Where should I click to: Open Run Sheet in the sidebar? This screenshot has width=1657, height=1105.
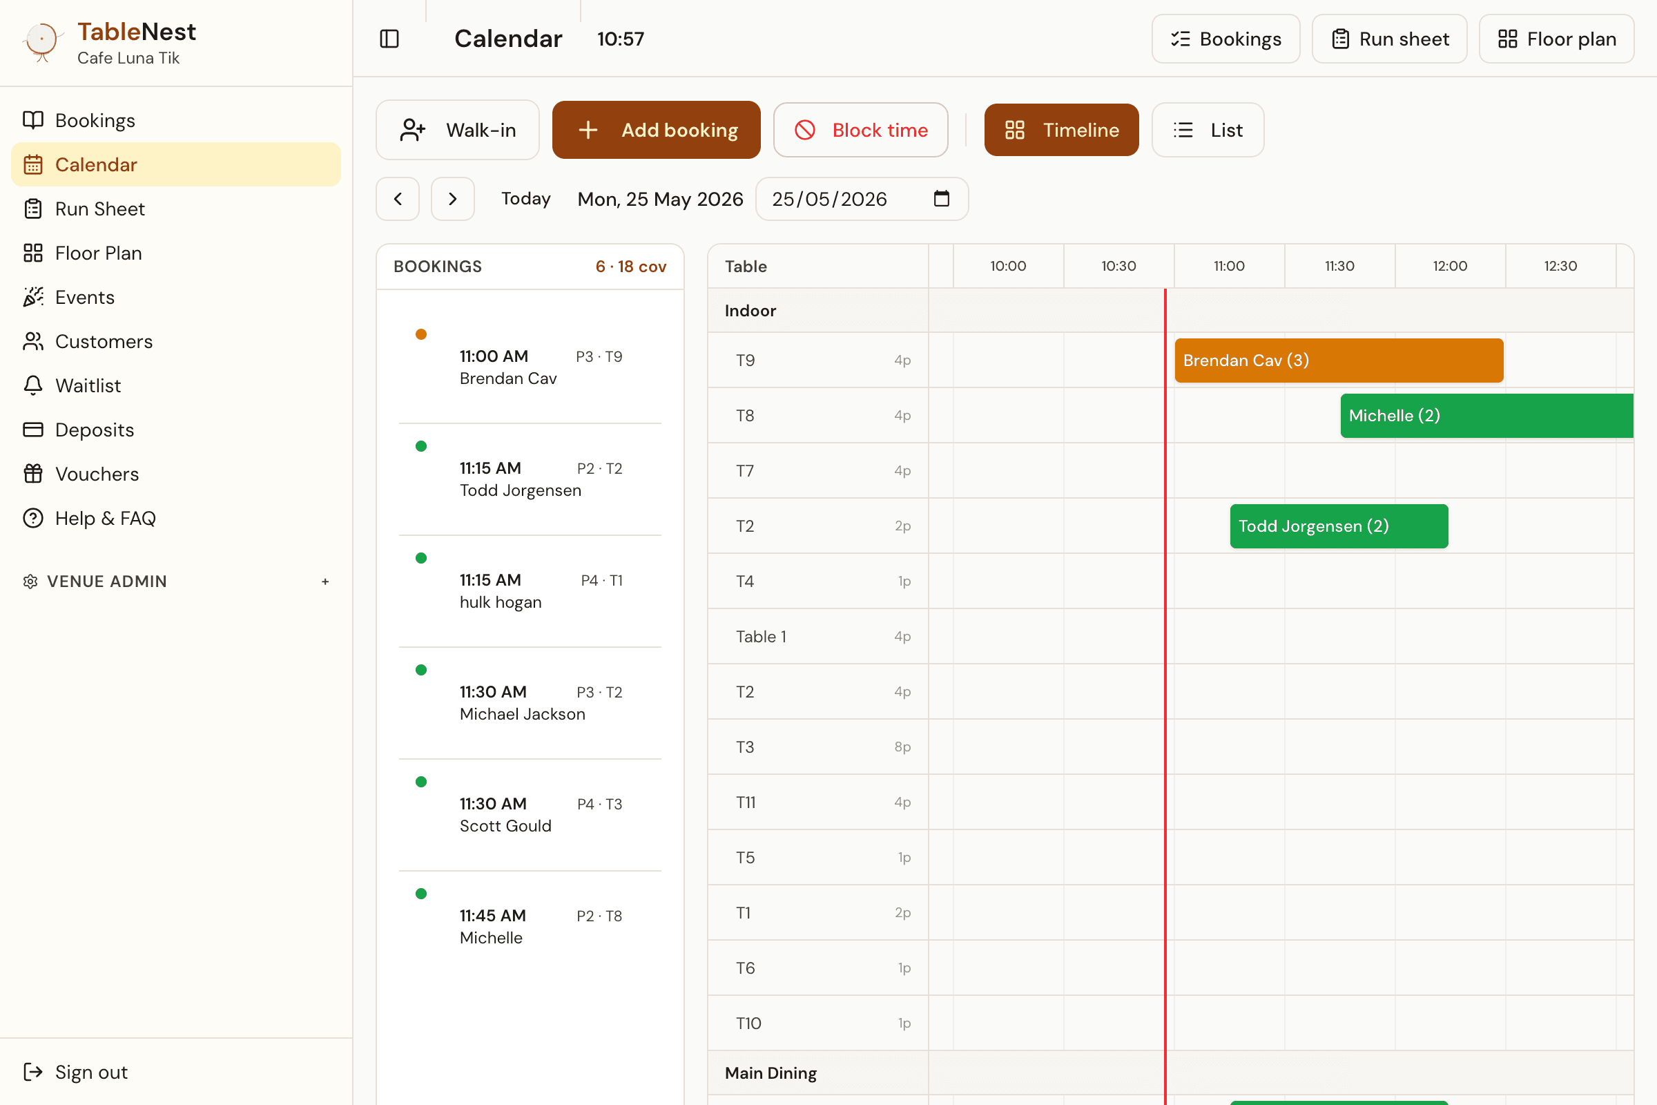[x=176, y=209]
